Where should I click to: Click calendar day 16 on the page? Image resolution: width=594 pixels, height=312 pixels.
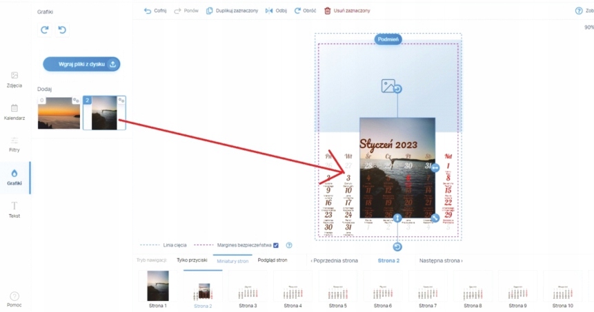328,202
